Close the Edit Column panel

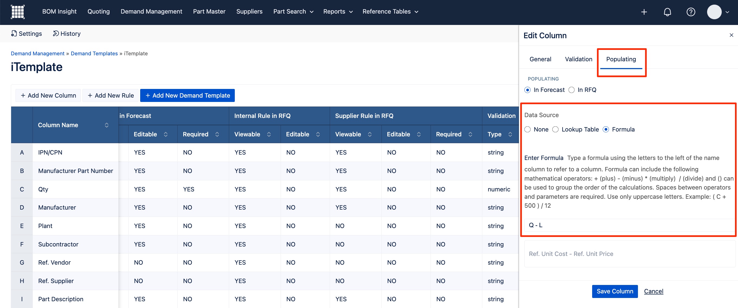(x=731, y=35)
